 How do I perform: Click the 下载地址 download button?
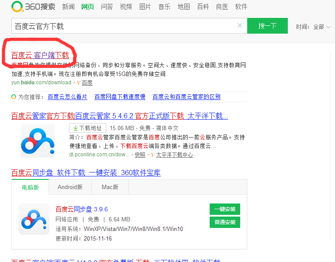[88, 128]
